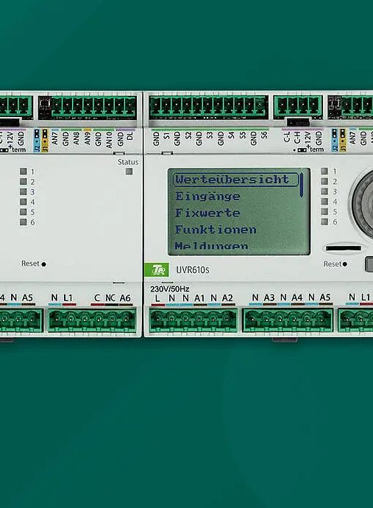Click the 230V/50Hz label
This screenshot has width=373, height=508.
point(170,289)
